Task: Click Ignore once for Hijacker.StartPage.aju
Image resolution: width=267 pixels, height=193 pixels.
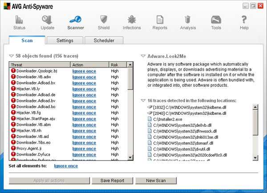Action: pyautogui.click(x=84, y=119)
